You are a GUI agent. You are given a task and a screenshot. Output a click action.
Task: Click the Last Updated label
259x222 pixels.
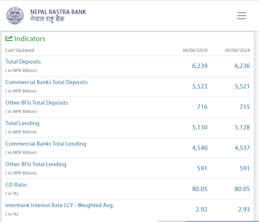[20, 50]
